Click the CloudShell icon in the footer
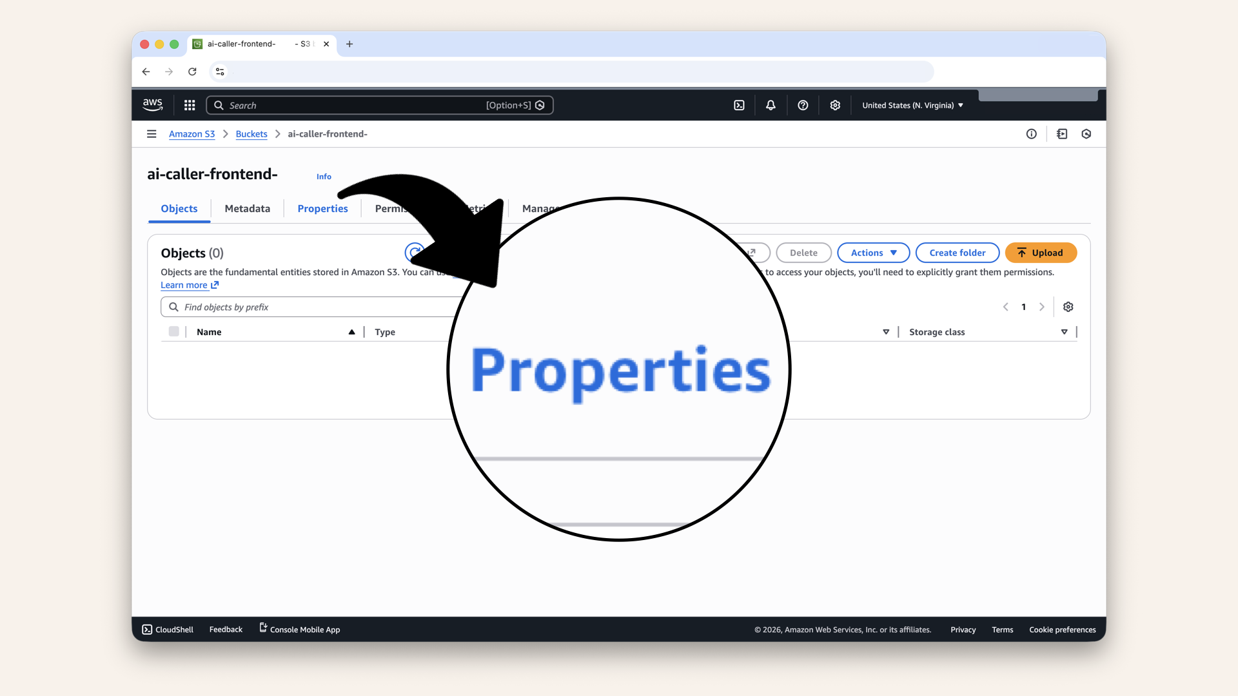 [x=147, y=629]
